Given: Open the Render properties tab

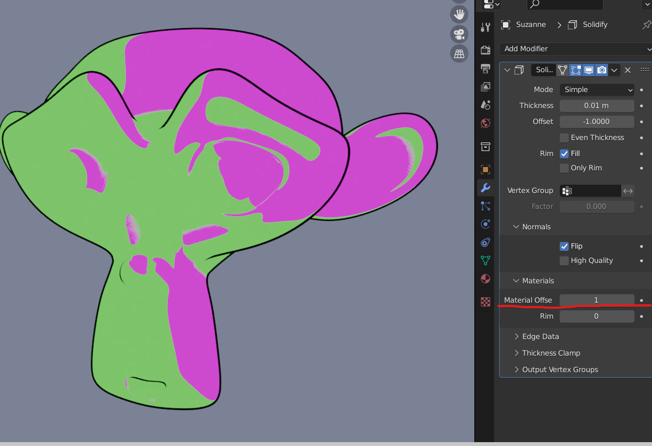Looking at the screenshot, I should click(485, 50).
